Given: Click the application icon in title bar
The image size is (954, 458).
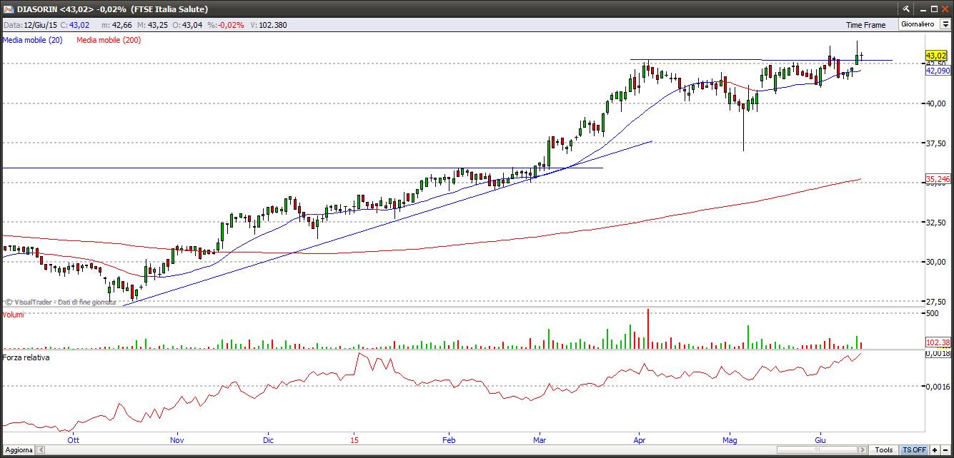Looking at the screenshot, I should [x=8, y=9].
